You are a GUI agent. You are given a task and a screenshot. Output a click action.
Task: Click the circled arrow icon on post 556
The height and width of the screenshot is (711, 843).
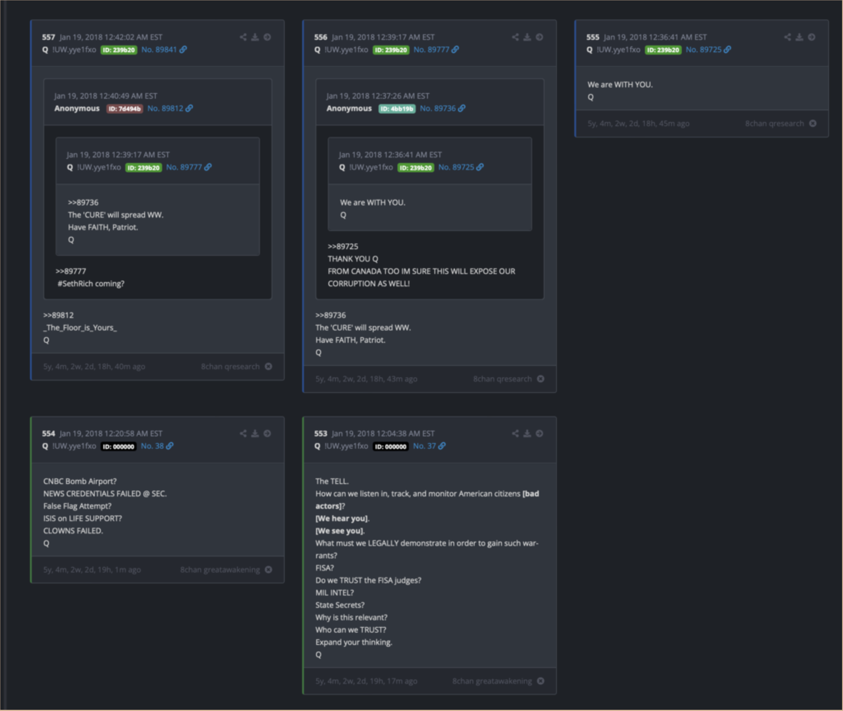(x=539, y=37)
